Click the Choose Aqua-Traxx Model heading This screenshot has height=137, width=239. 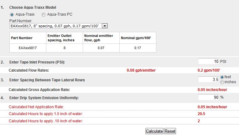[x=33, y=8]
